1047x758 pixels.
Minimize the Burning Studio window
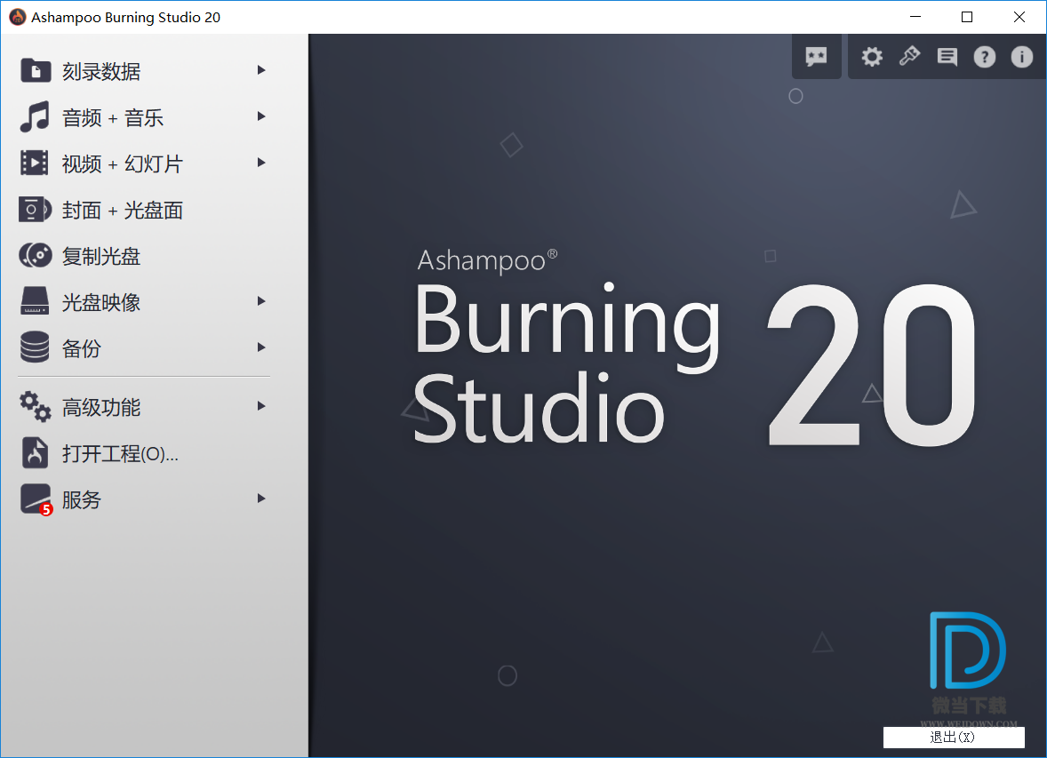[915, 18]
